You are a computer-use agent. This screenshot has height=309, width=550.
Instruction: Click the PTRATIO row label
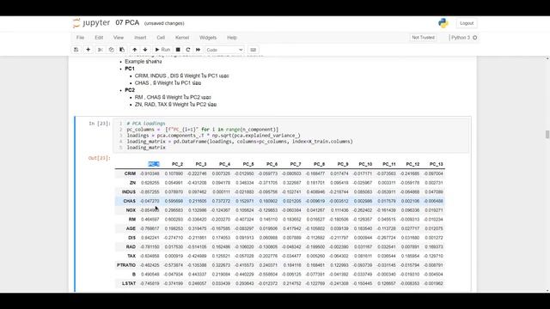pos(126,265)
